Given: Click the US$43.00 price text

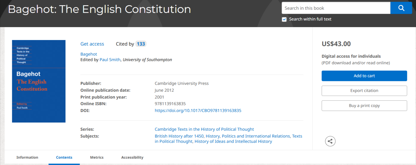Looking at the screenshot, I should tap(336, 44).
